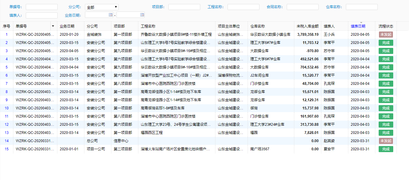Focus the 工程名称 search input field
The width and height of the screenshot is (409, 180).
(x=243, y=7)
